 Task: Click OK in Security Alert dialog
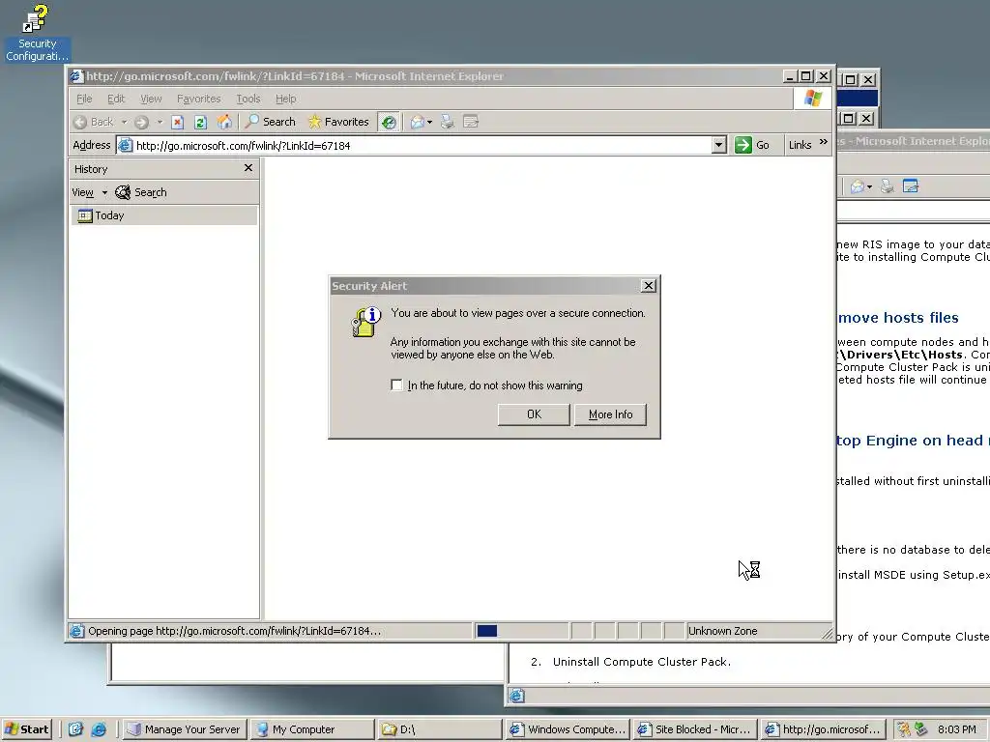(x=534, y=414)
